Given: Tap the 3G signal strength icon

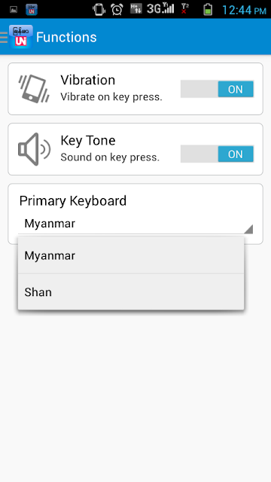Looking at the screenshot, I should coord(160,8).
